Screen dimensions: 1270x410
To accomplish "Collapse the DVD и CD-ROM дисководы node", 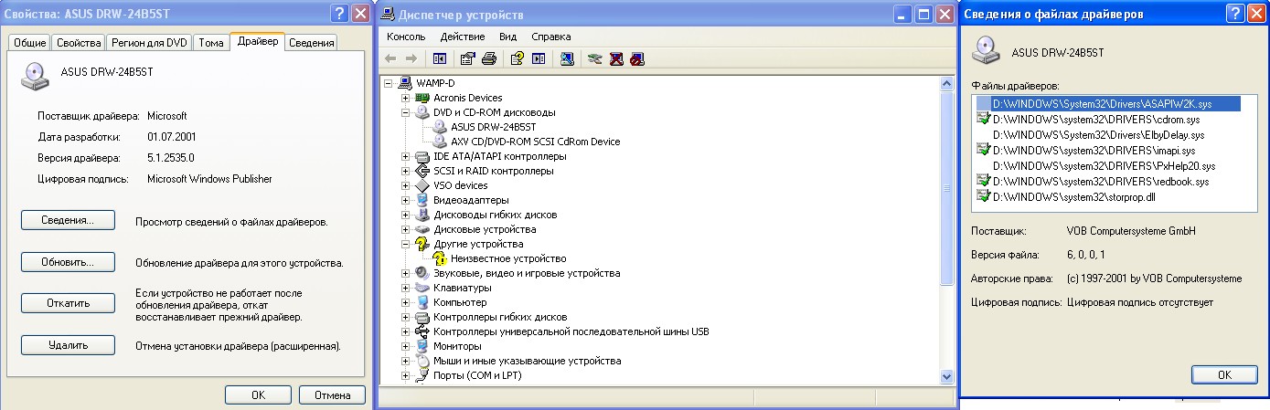I will (x=406, y=112).
